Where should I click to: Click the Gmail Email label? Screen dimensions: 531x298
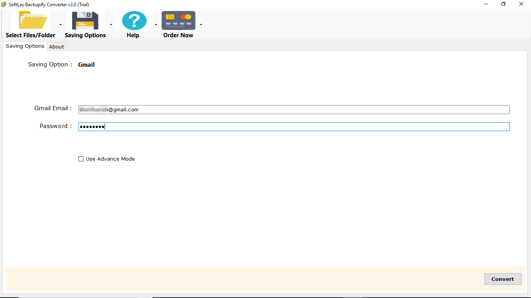(x=53, y=108)
